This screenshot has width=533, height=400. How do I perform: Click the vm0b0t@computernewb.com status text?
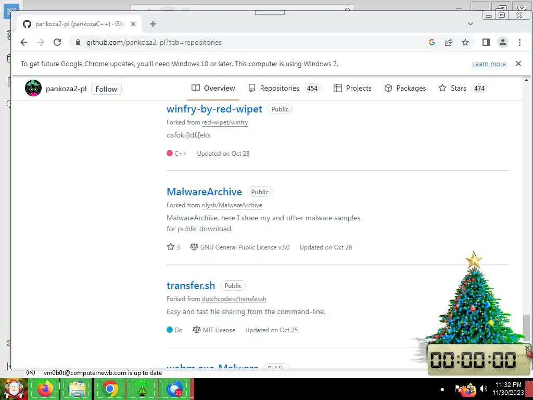click(x=103, y=373)
